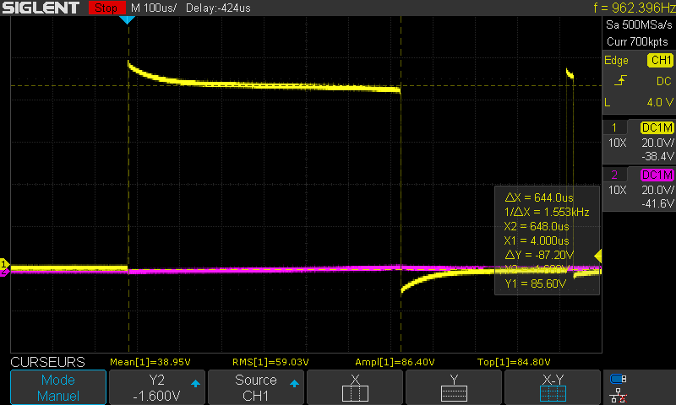Screen dimensions: 676x405
Task: Select the channel 2 info tab
Action: click(614, 175)
